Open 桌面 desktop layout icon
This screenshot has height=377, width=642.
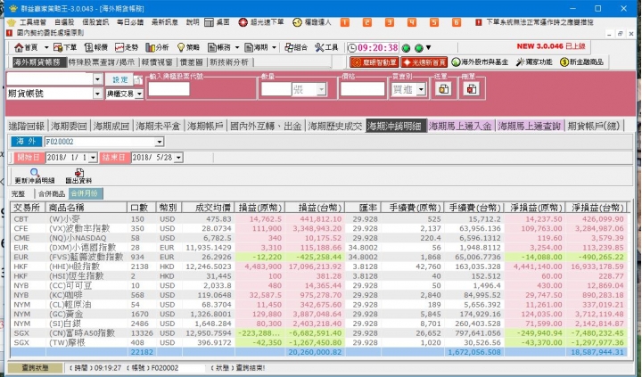(x=209, y=22)
